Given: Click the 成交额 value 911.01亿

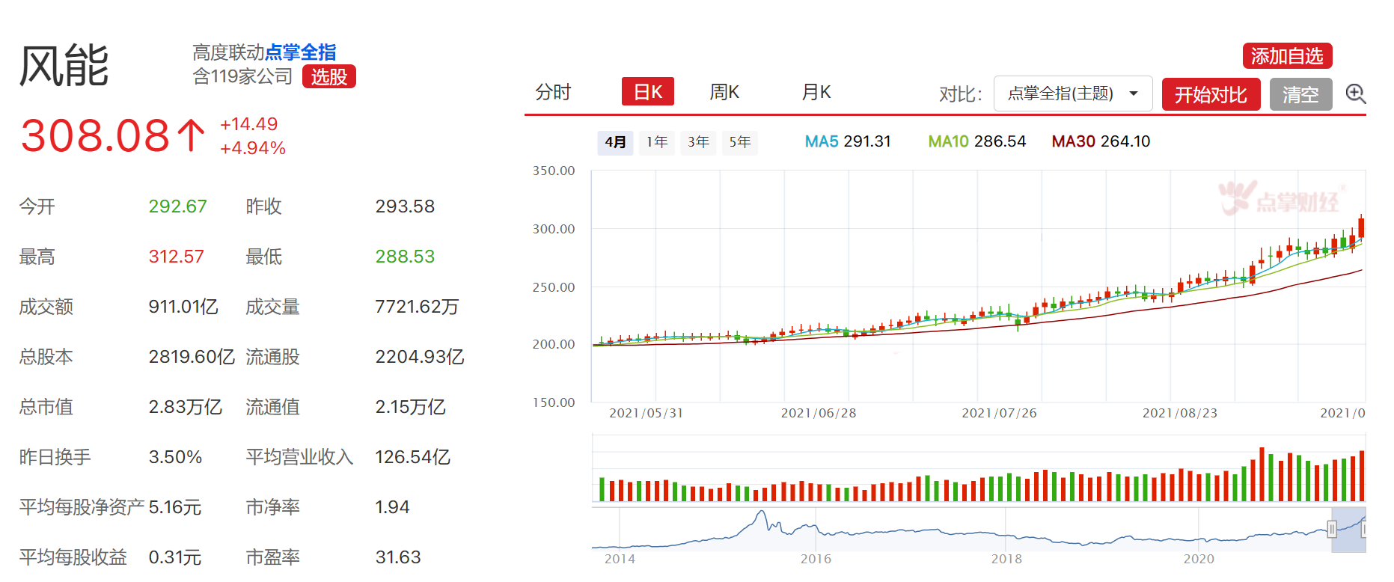Looking at the screenshot, I should [x=183, y=307].
